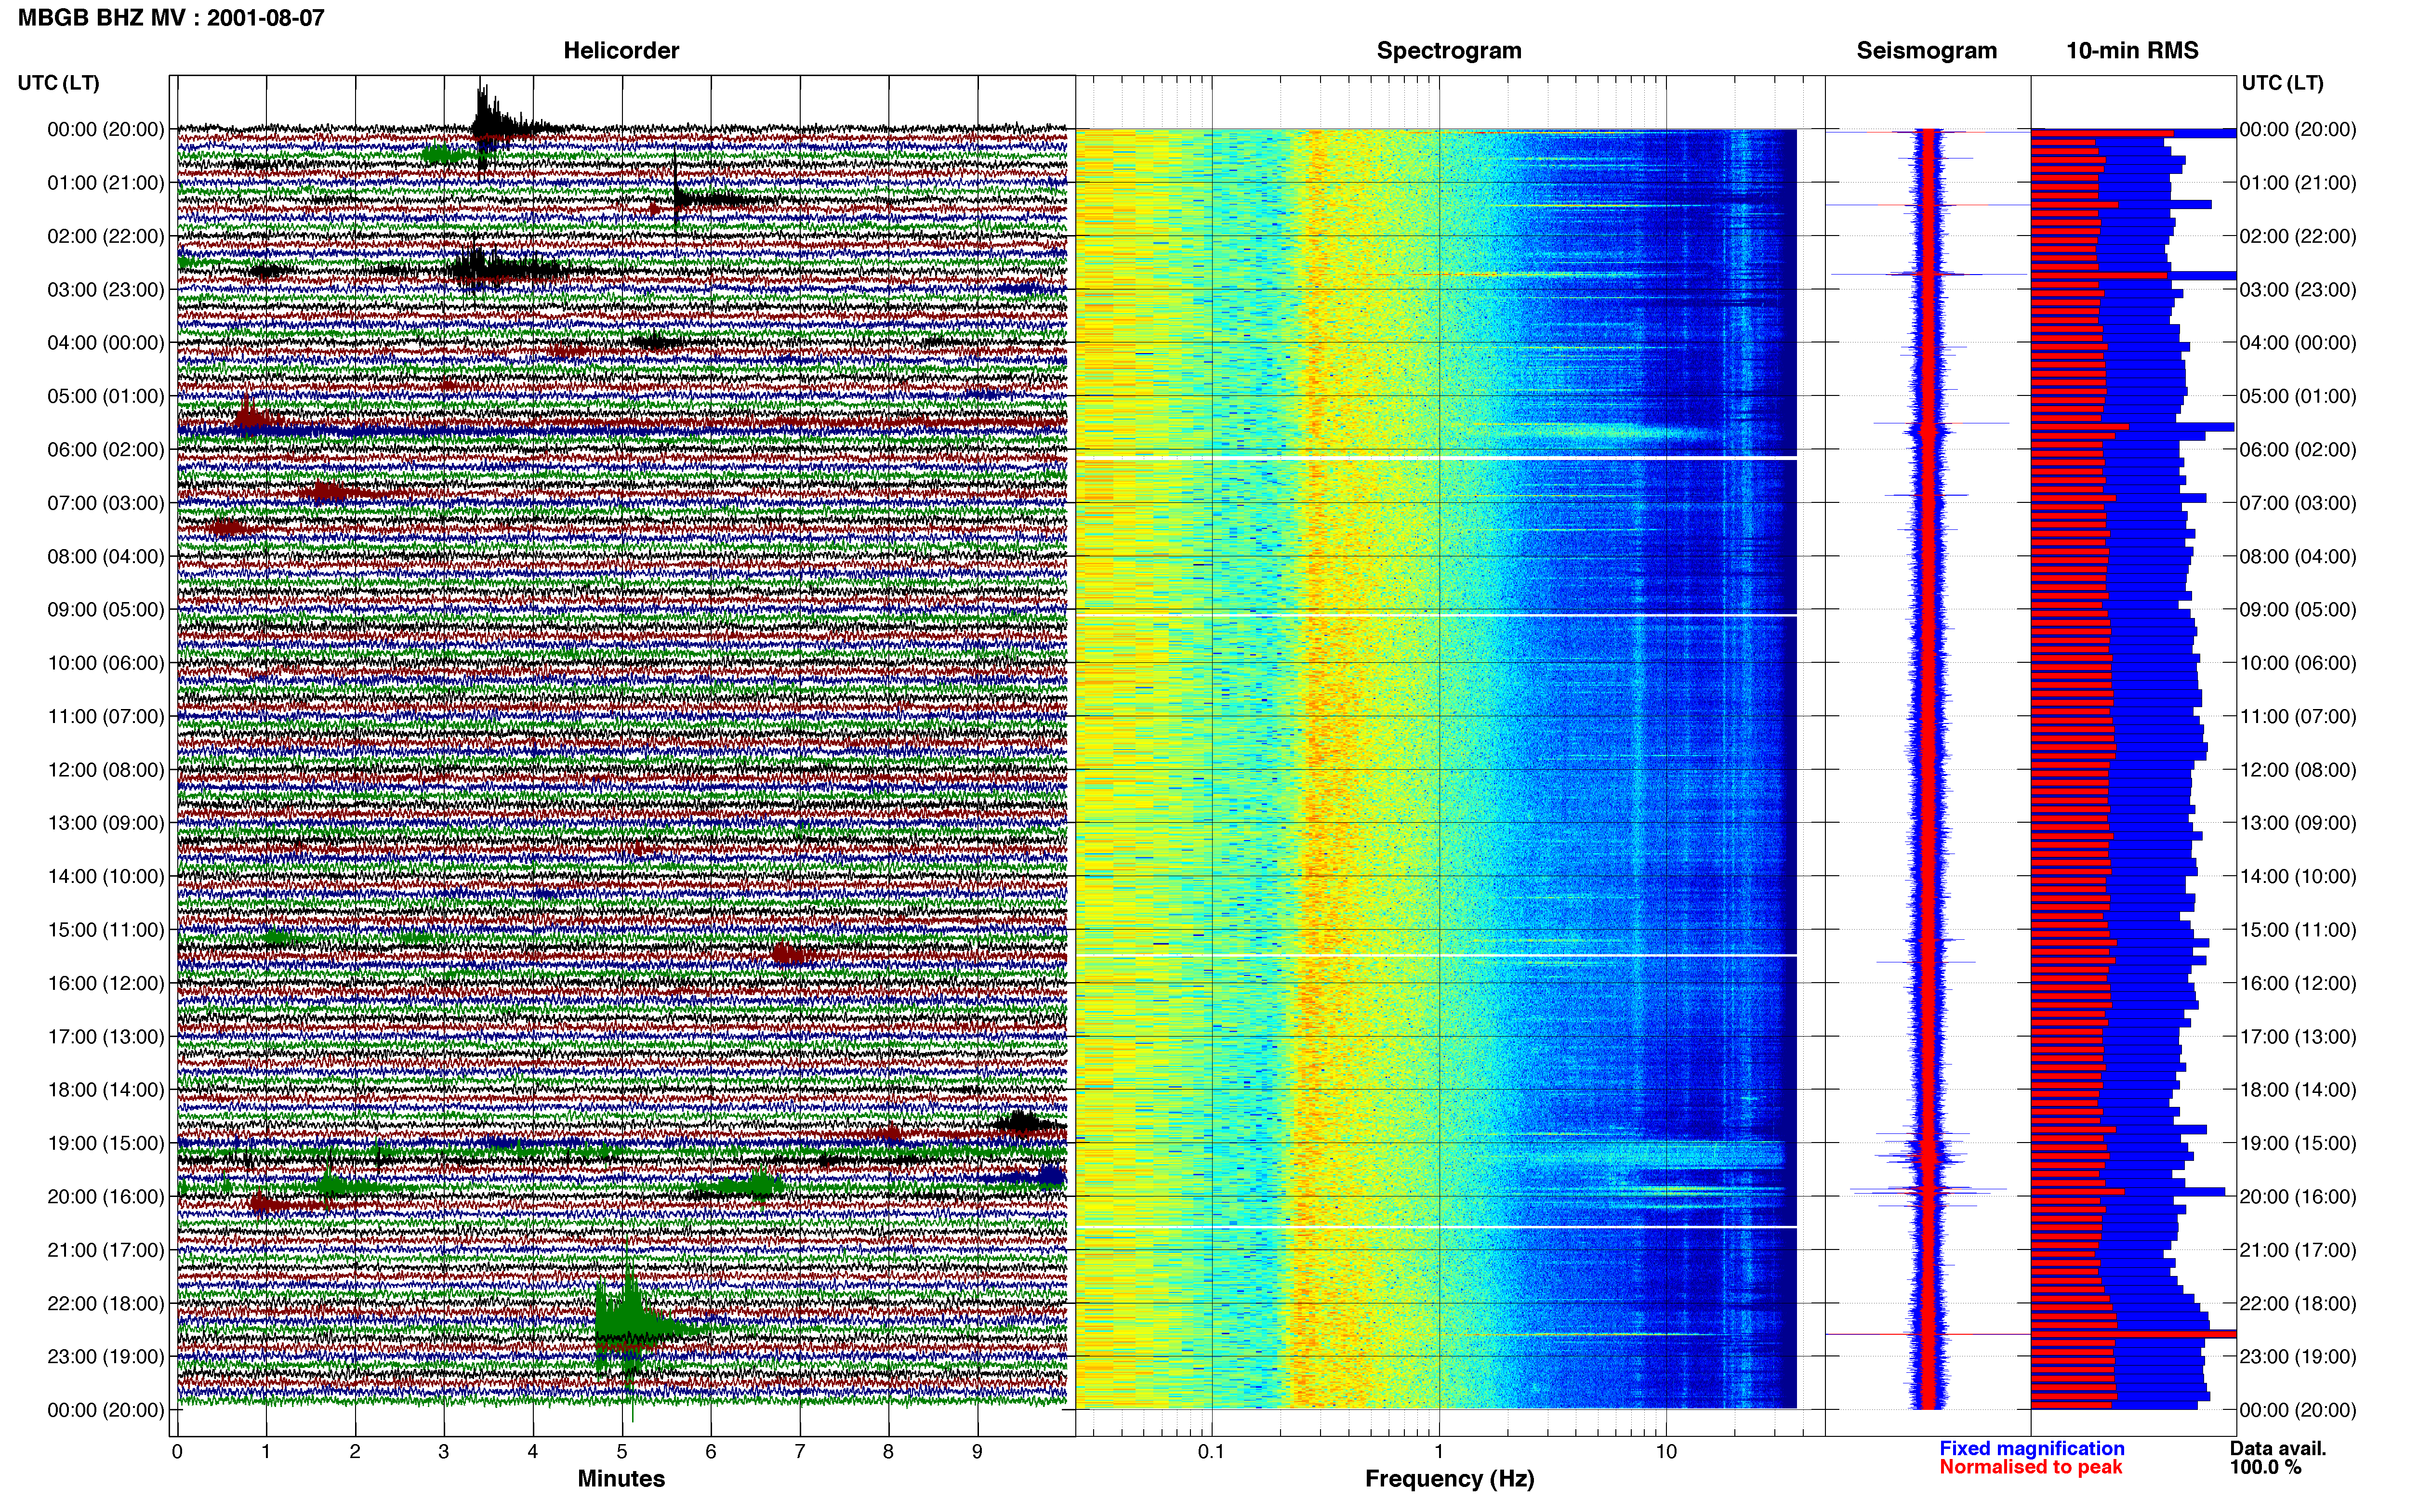Click the right '10:00 (06:00)' time label
Screen dimensions: 2418x1512
pos(2297,663)
